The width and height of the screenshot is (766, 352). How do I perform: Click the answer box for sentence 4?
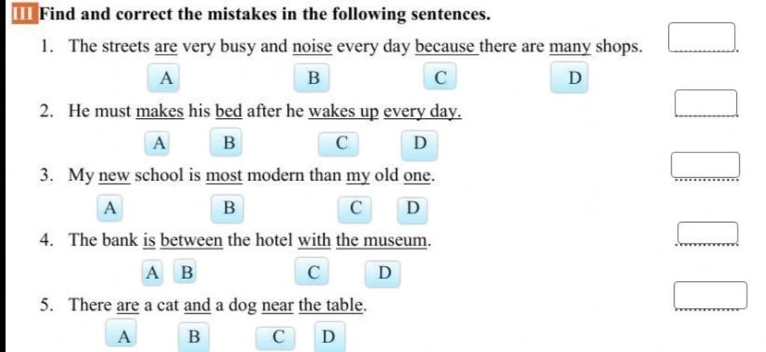[708, 232]
